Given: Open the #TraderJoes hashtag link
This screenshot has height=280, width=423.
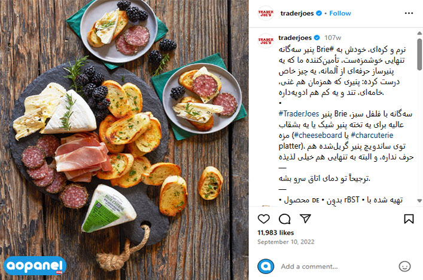Looking at the screenshot, I should [x=299, y=114].
